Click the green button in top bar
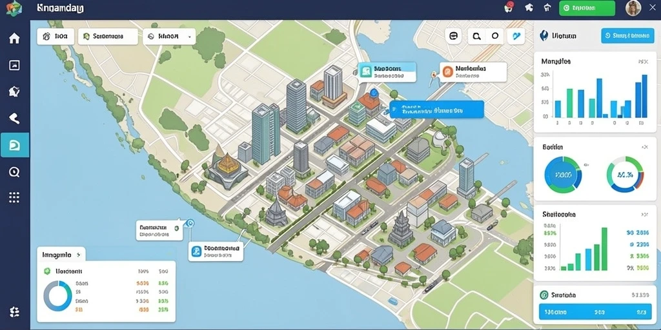Viewport: 661px width, 330px height. [587, 8]
